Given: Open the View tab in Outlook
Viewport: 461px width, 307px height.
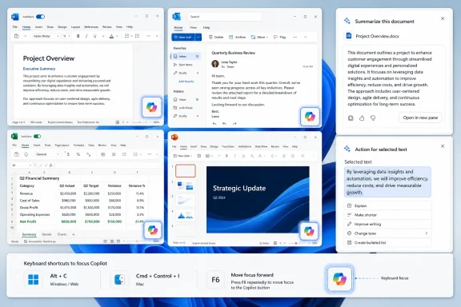Looking at the screenshot, I should (193, 27).
